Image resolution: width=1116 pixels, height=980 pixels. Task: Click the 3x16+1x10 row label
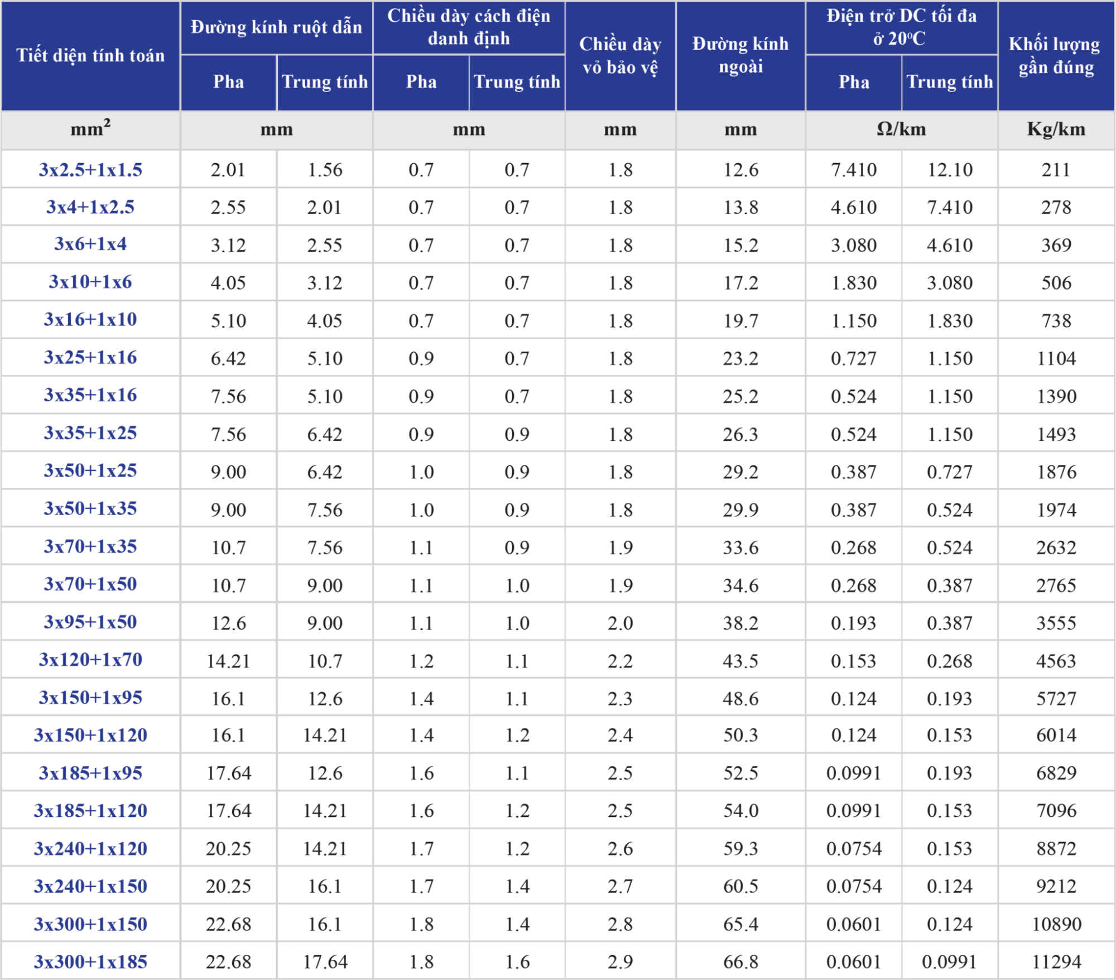click(90, 320)
